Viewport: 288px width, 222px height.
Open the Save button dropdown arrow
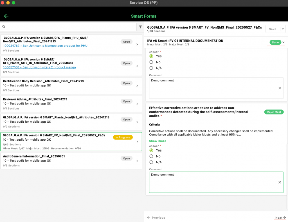pos(283,29)
